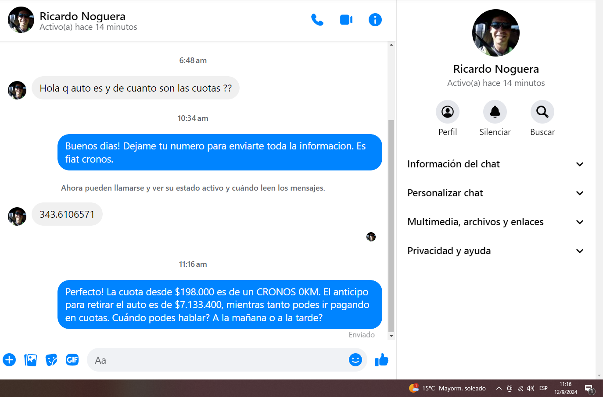Open Ricardo's Perfil from side panel
The width and height of the screenshot is (603, 397).
pos(447,112)
